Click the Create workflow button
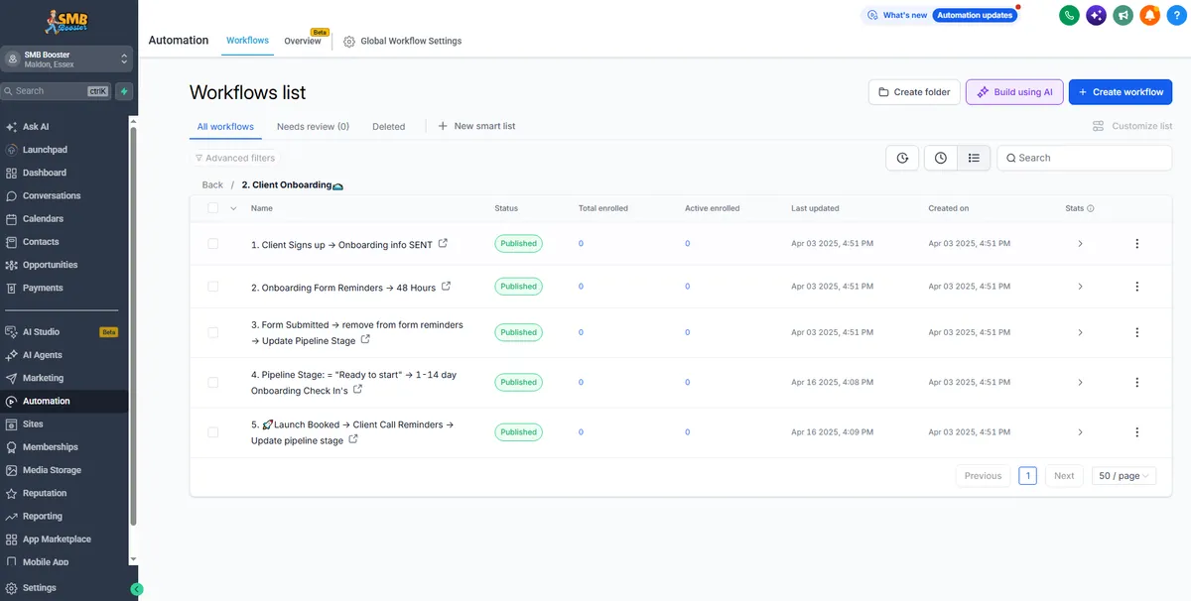 tap(1121, 92)
